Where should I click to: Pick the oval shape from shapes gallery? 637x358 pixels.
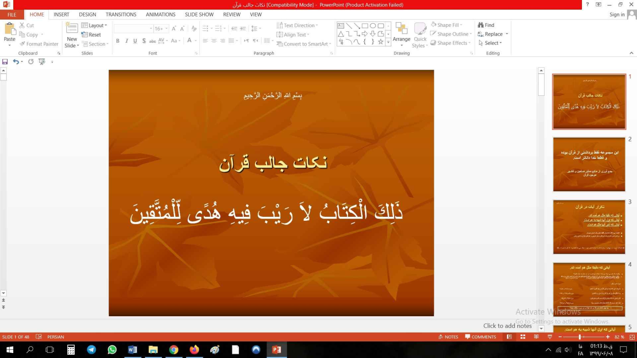[373, 26]
